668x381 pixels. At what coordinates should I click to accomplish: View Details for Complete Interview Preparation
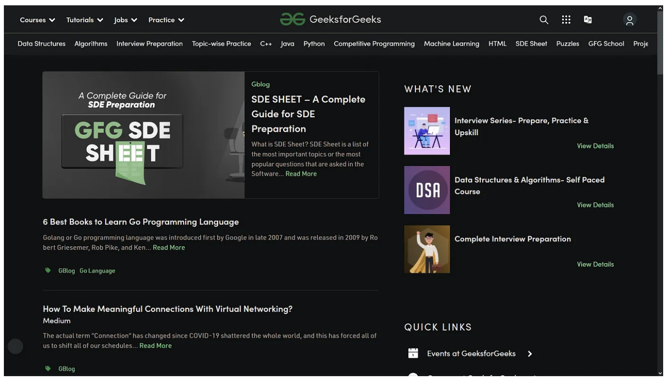(595, 264)
